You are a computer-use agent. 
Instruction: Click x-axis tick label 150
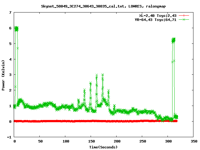pos(92,141)
